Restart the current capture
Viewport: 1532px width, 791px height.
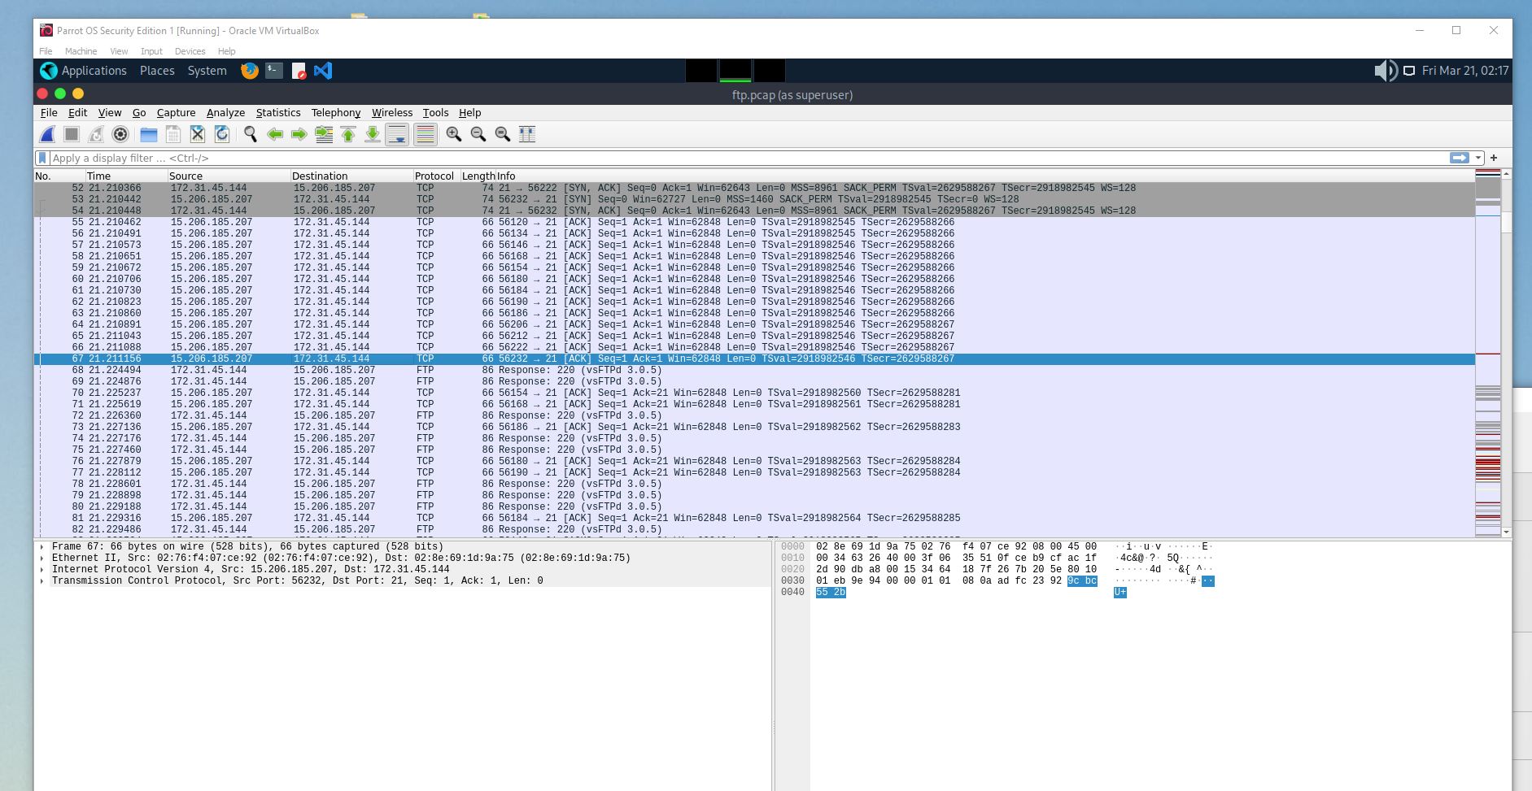[96, 134]
